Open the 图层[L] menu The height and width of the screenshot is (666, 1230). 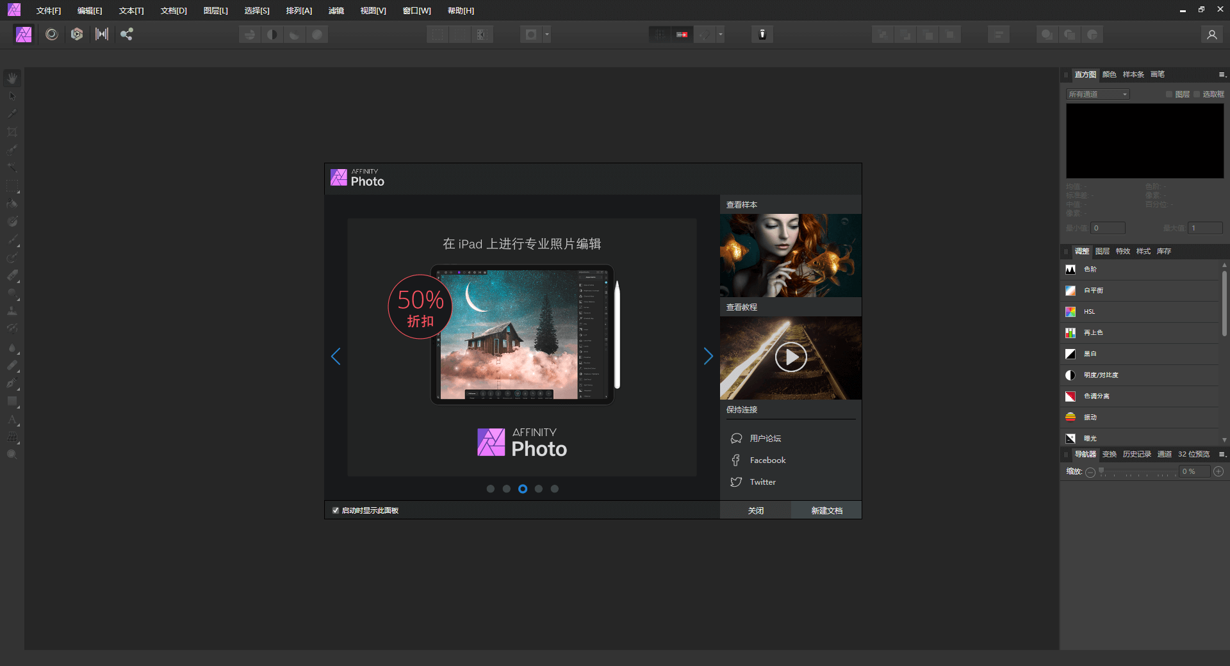pyautogui.click(x=215, y=11)
